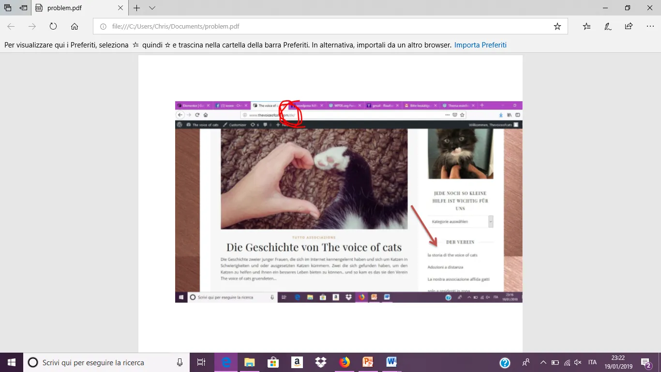Select the problem.pdf tab
The width and height of the screenshot is (661, 372).
(81, 8)
